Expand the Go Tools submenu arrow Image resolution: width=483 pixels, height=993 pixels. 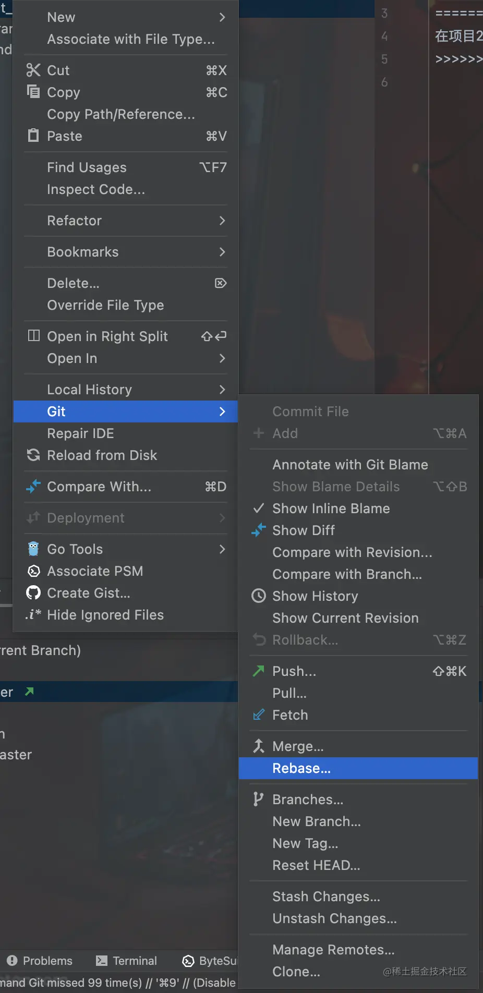(x=222, y=549)
